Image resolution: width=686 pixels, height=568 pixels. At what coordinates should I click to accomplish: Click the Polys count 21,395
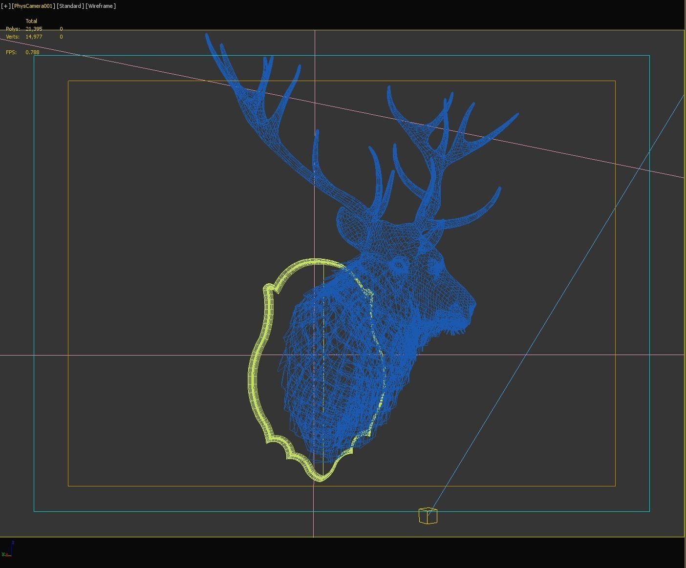[x=34, y=29]
